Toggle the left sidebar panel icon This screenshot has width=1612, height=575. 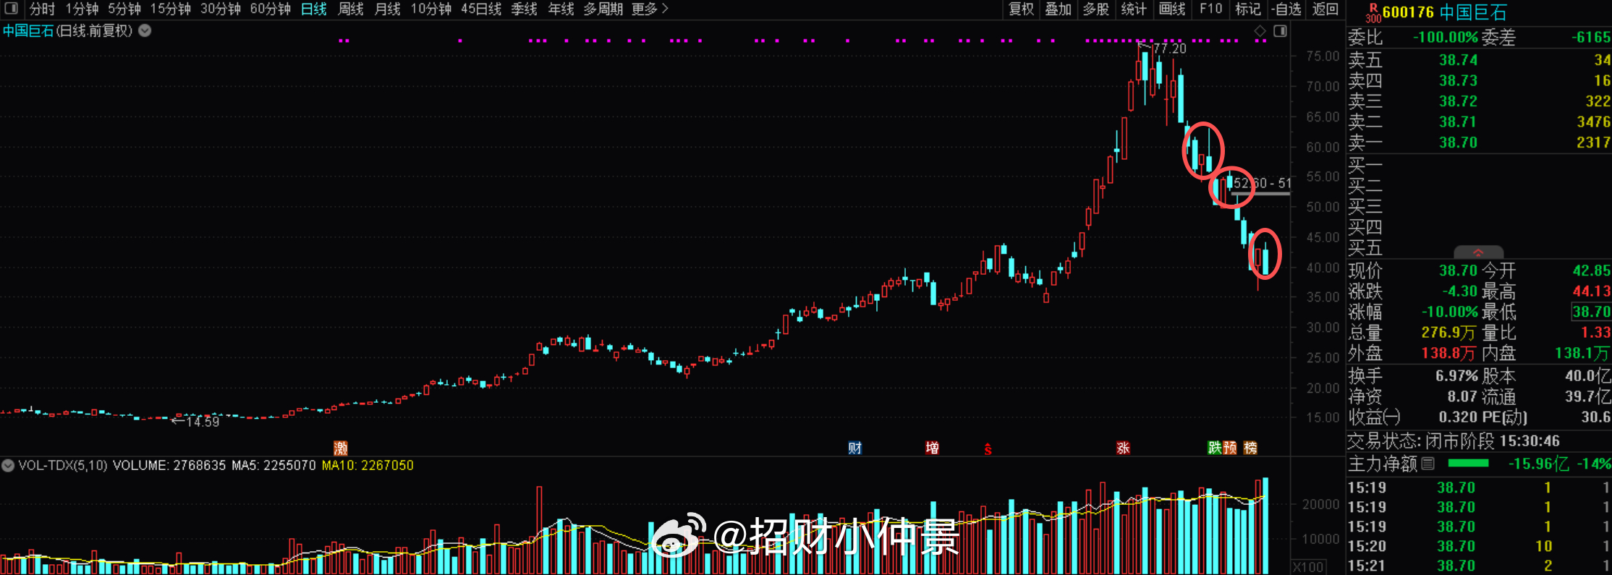11,9
